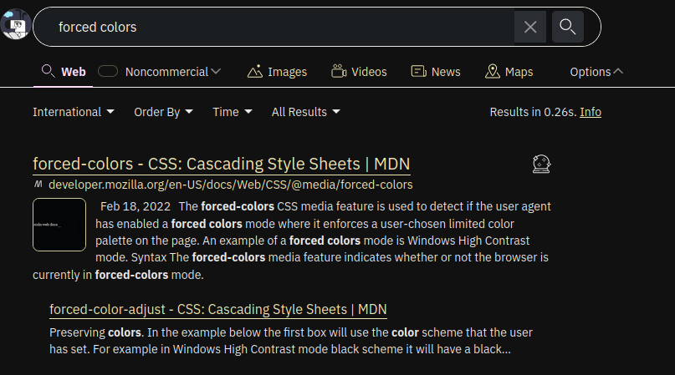Click the Mojeek logo icon
The image size is (675, 375).
tap(14, 26)
